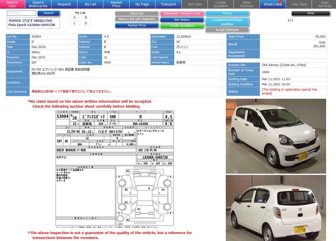Click the green Create Quotation button

[182, 26]
